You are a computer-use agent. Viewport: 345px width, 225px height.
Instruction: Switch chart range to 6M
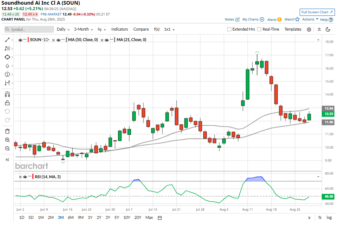[x=71, y=217]
